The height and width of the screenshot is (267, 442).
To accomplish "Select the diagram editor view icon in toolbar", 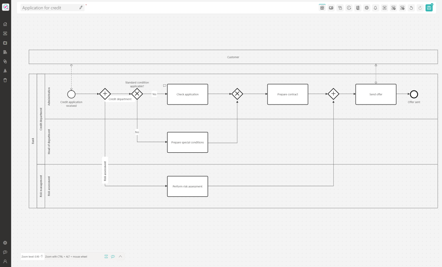I will pyautogui.click(x=322, y=8).
